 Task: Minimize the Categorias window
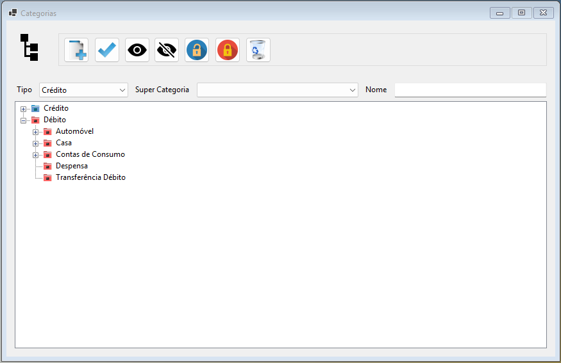[500, 13]
